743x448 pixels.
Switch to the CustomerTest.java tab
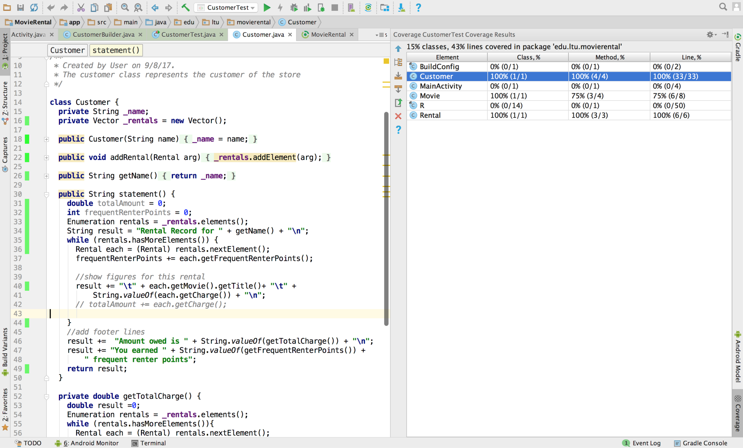coord(188,35)
